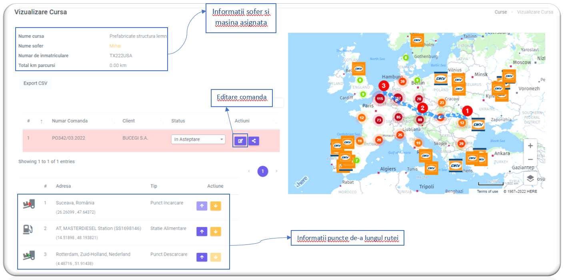Open the map Terms of use link
Viewport: 564px width, 280px height.
487,192
